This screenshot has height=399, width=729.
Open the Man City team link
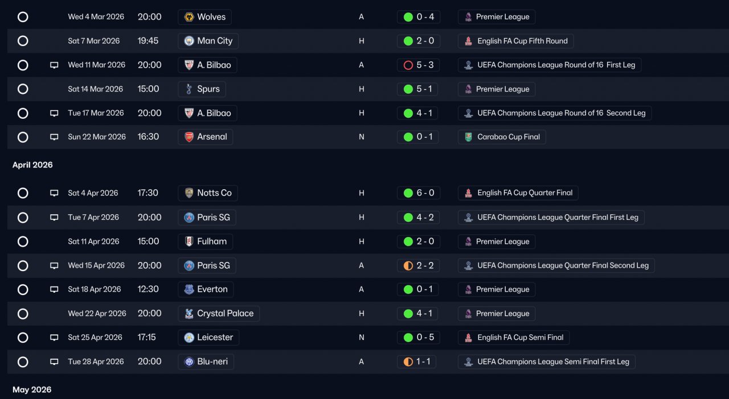tap(208, 41)
